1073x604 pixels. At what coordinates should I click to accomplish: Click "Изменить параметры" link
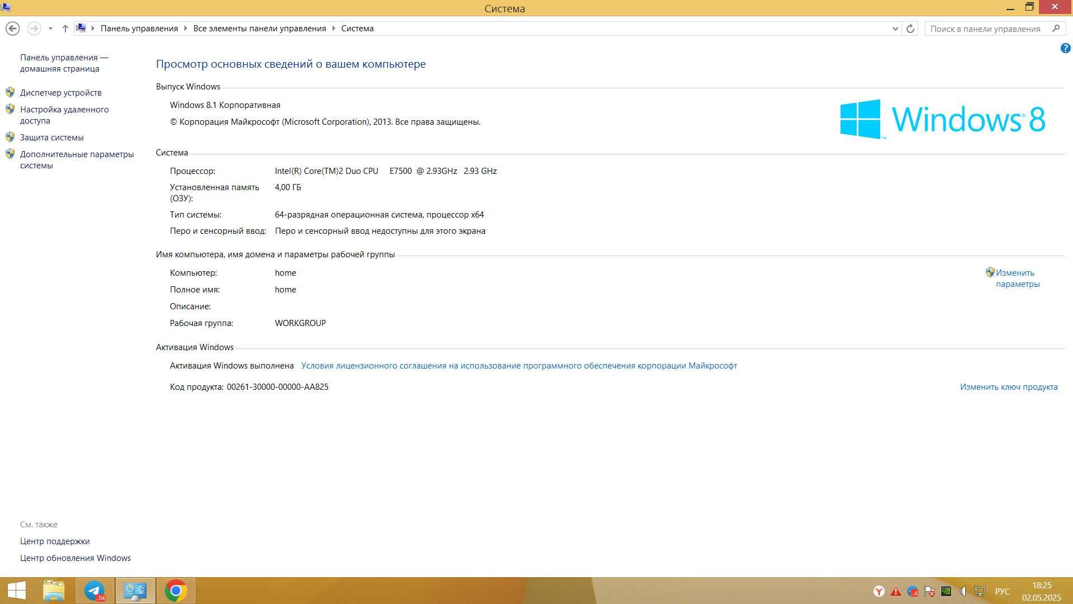(1018, 279)
